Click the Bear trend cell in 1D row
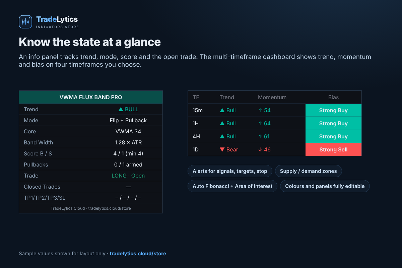This screenshot has width=402, height=268. (x=229, y=149)
